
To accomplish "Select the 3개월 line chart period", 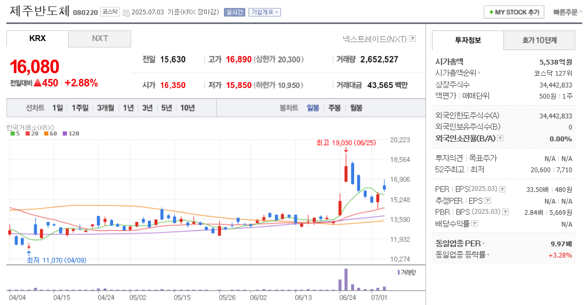I will click(x=106, y=108).
